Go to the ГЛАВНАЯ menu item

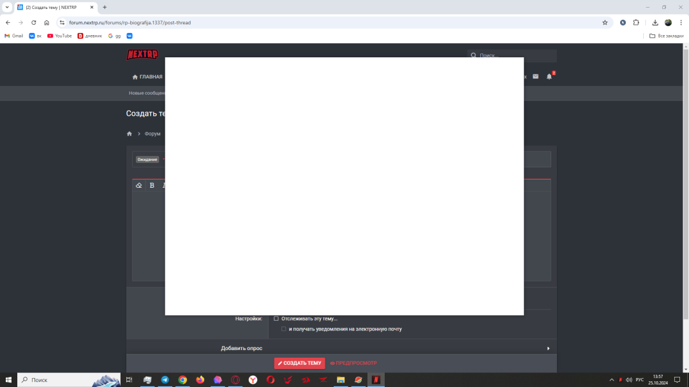coord(147,77)
